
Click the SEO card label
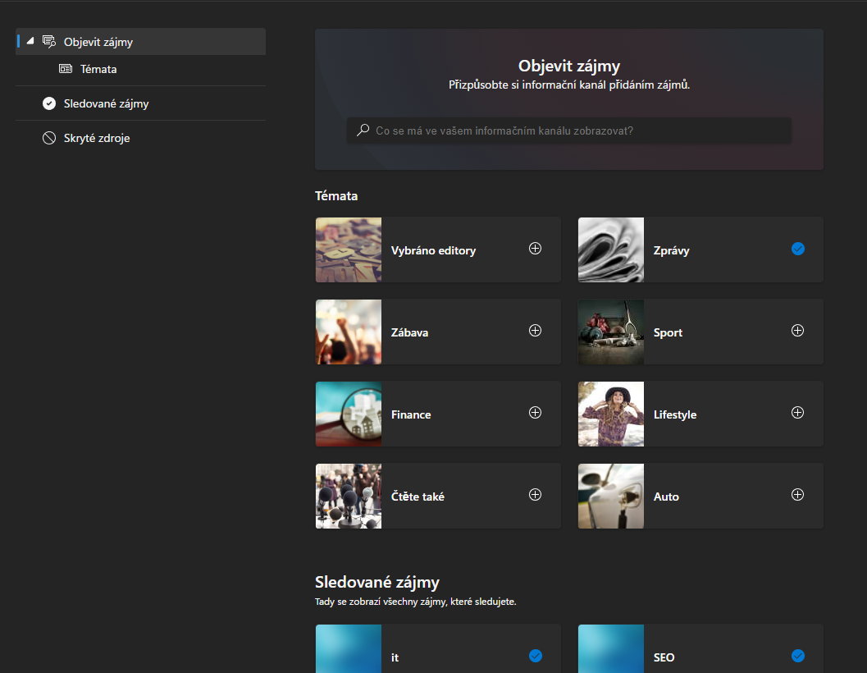pyautogui.click(x=664, y=657)
